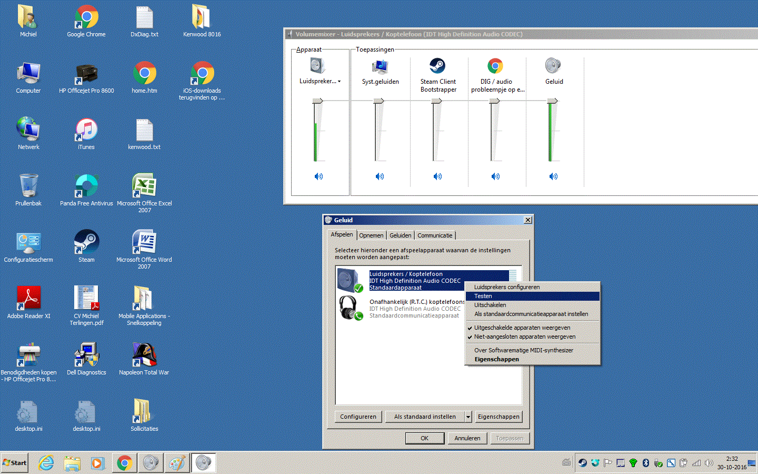Open Panda Free Antivirus desktop icon
Viewport: 758px width, 474px height.
pyautogui.click(x=86, y=190)
